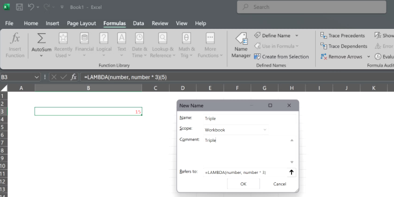Click the Comment text area
The height and width of the screenshot is (197, 394).
[245, 151]
